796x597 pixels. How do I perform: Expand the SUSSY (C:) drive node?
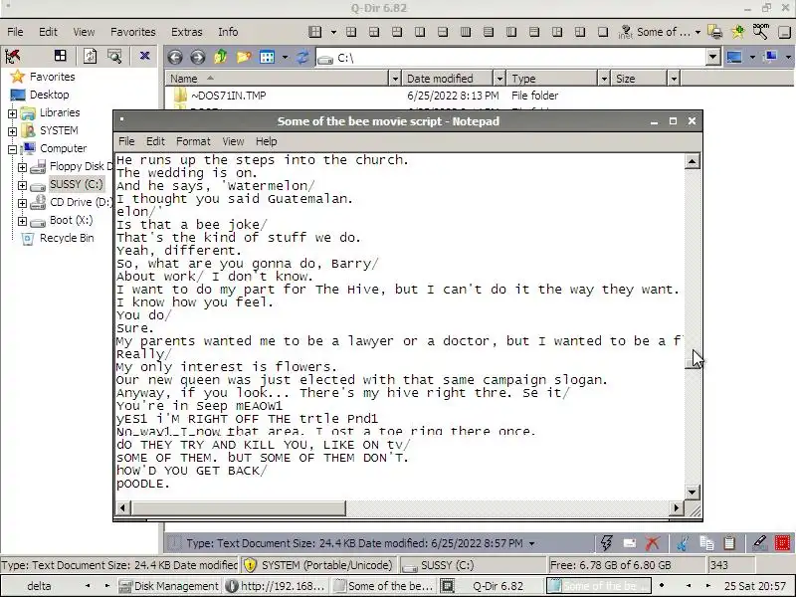point(22,185)
